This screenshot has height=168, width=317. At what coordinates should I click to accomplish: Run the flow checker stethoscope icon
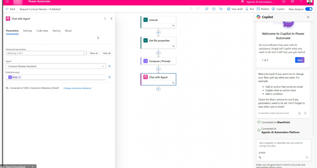(221, 9)
